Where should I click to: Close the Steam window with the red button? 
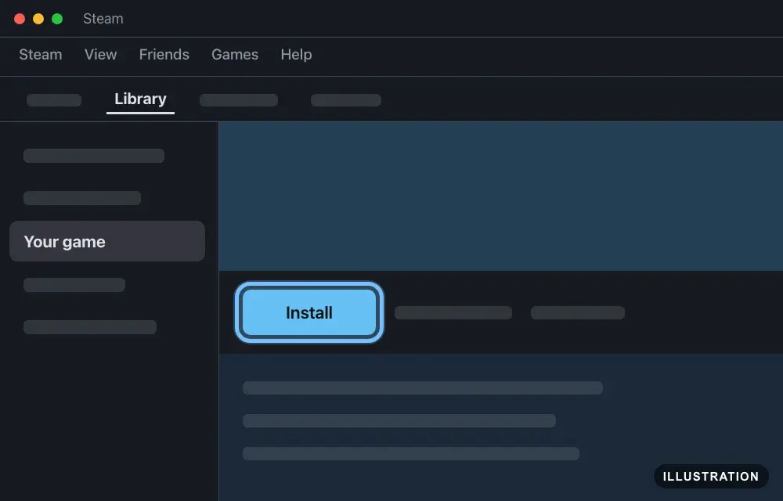click(x=20, y=19)
